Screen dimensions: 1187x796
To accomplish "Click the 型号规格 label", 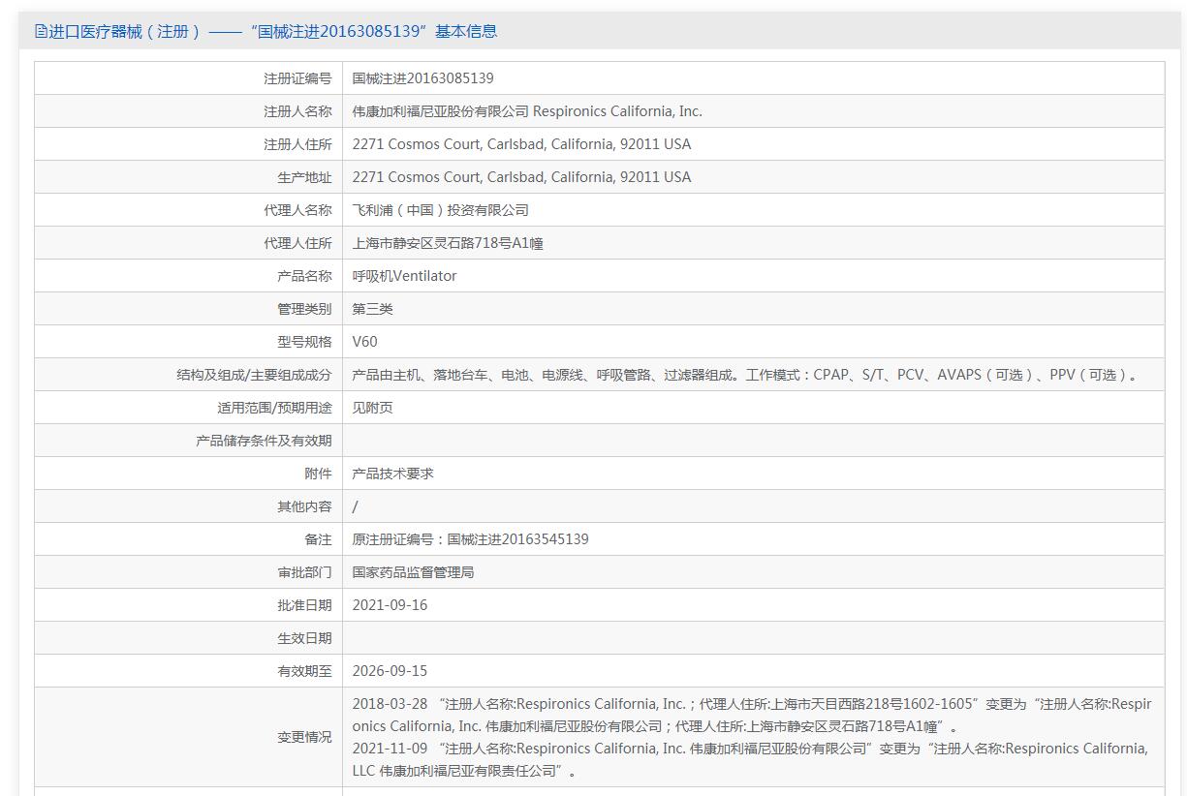I will pos(304,342).
